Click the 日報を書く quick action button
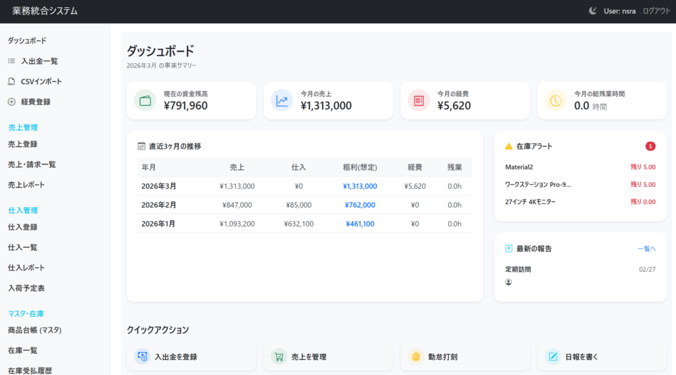The image size is (676, 375). (x=601, y=357)
